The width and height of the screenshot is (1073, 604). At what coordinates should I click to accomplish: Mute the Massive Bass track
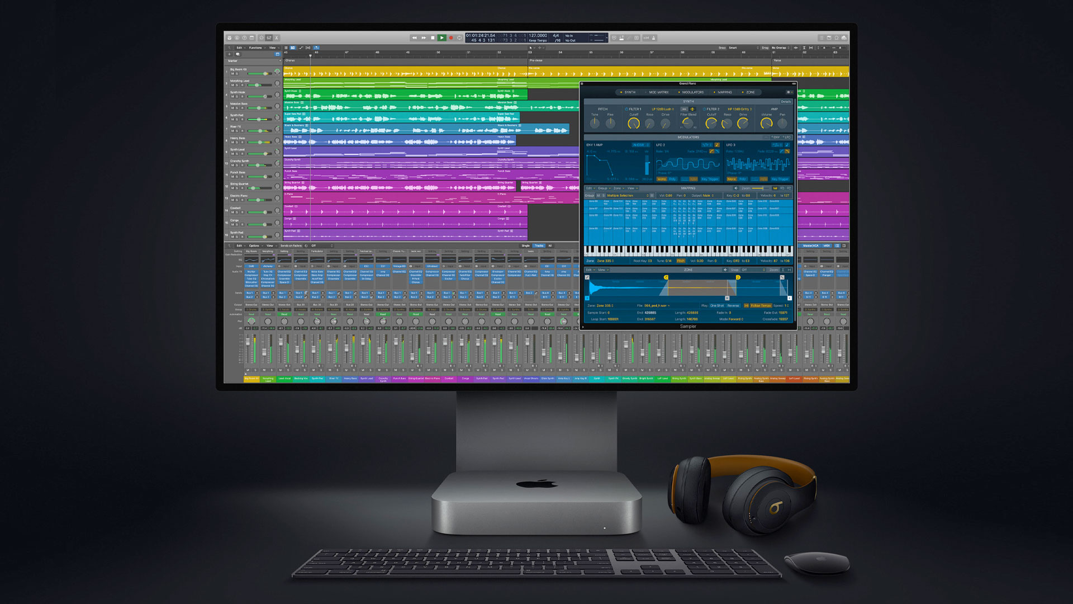tap(232, 108)
